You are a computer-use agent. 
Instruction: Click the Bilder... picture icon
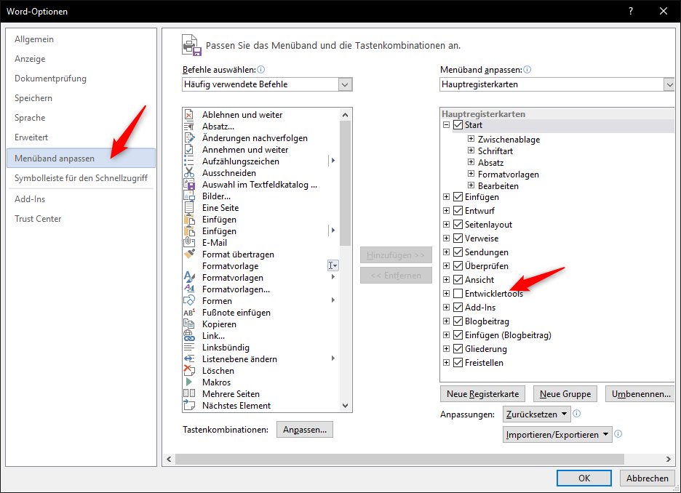point(189,196)
